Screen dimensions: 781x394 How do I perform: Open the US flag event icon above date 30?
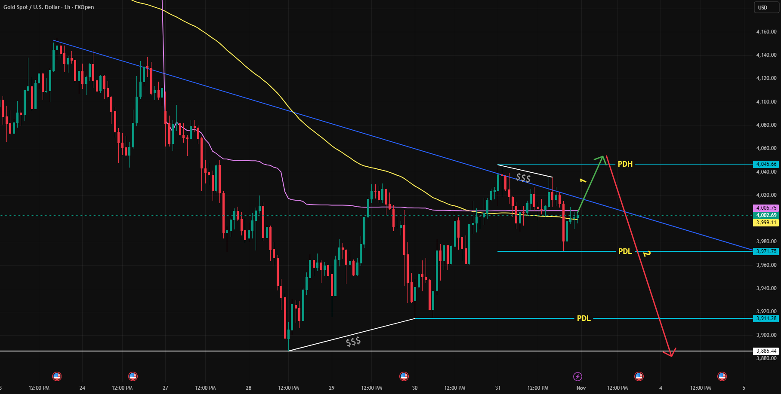coord(404,376)
